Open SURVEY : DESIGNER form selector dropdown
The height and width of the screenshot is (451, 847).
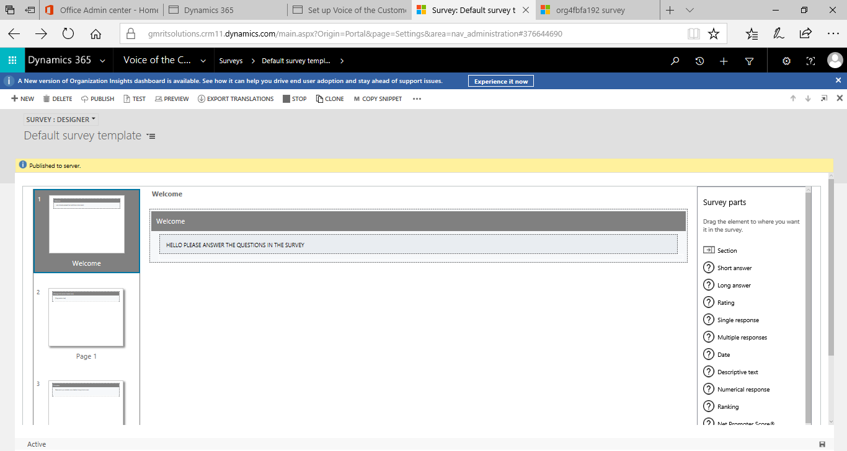(61, 120)
